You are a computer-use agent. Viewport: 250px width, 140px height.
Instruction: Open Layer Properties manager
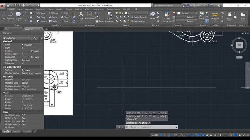(110, 17)
